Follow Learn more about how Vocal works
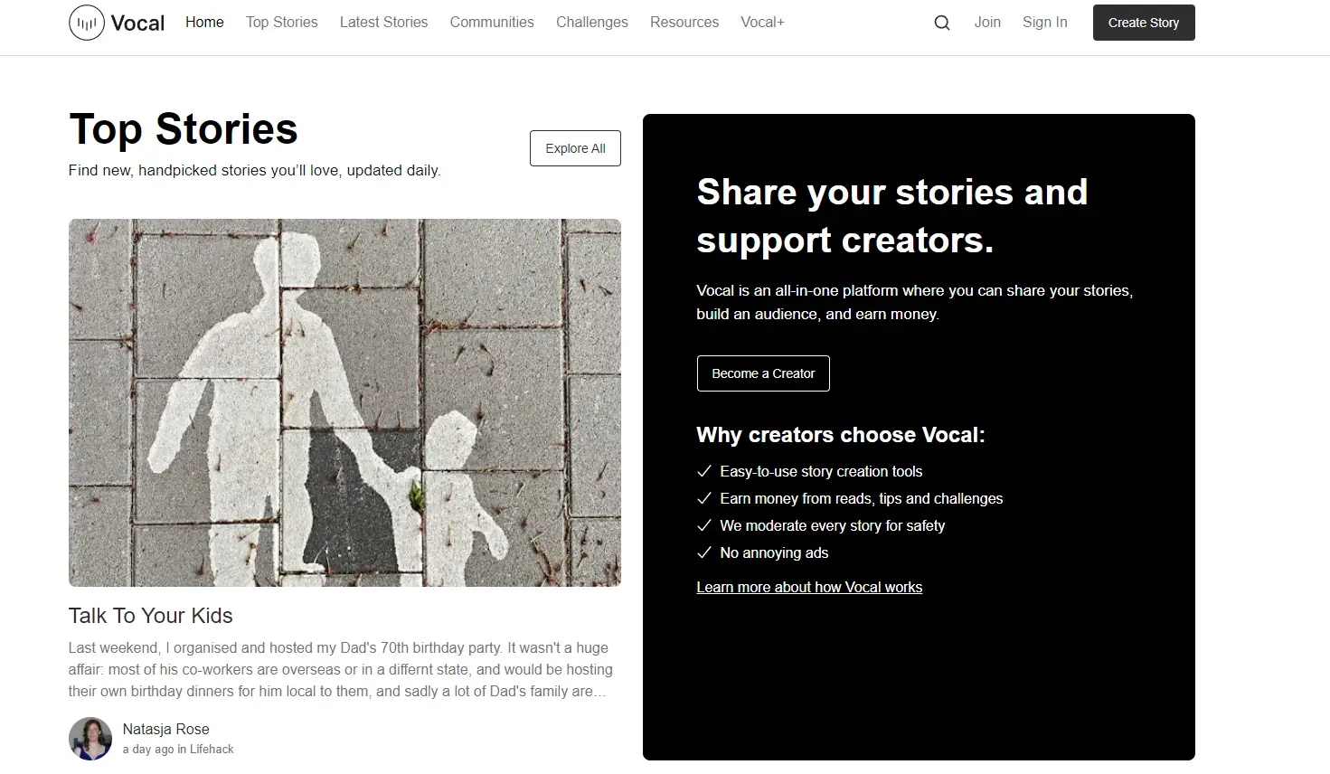This screenshot has width=1330, height=774. pyautogui.click(x=809, y=588)
